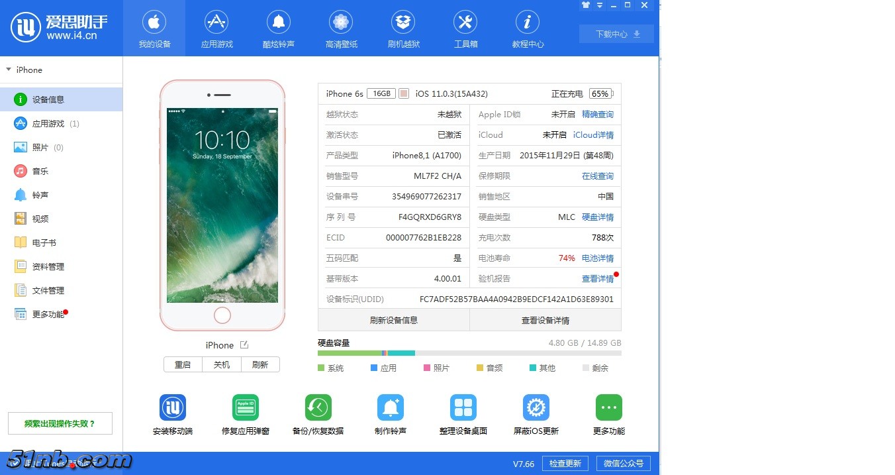
Task: Open 酷炫铃声 bell icon in top bar
Action: pos(279,29)
